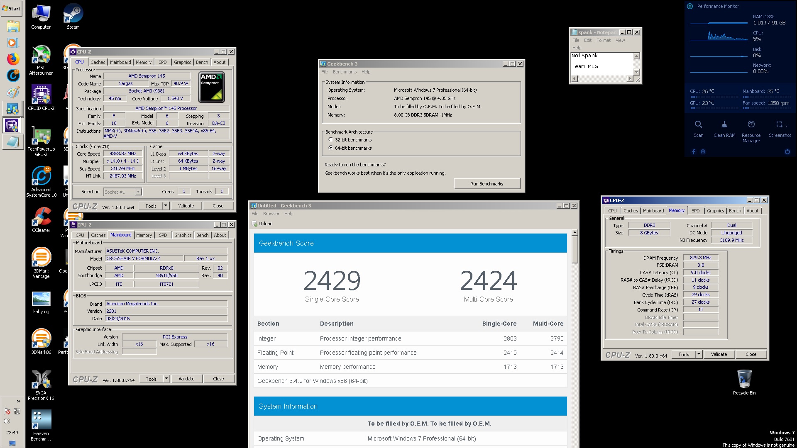Click inside the Notepad text area
The height and width of the screenshot is (448, 797).
pos(602,63)
